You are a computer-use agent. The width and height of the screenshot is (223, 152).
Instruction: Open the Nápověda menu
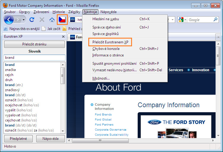click(x=108, y=12)
